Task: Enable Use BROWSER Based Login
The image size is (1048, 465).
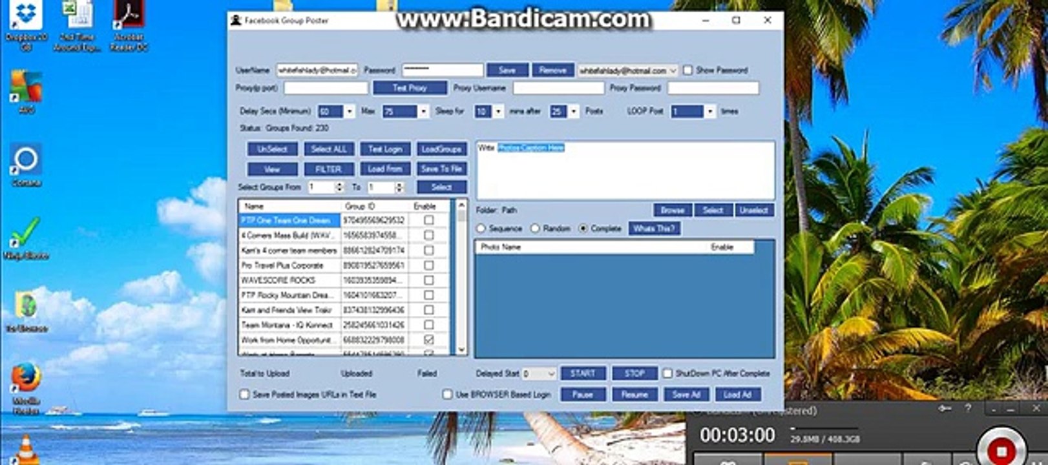Action: (x=447, y=394)
